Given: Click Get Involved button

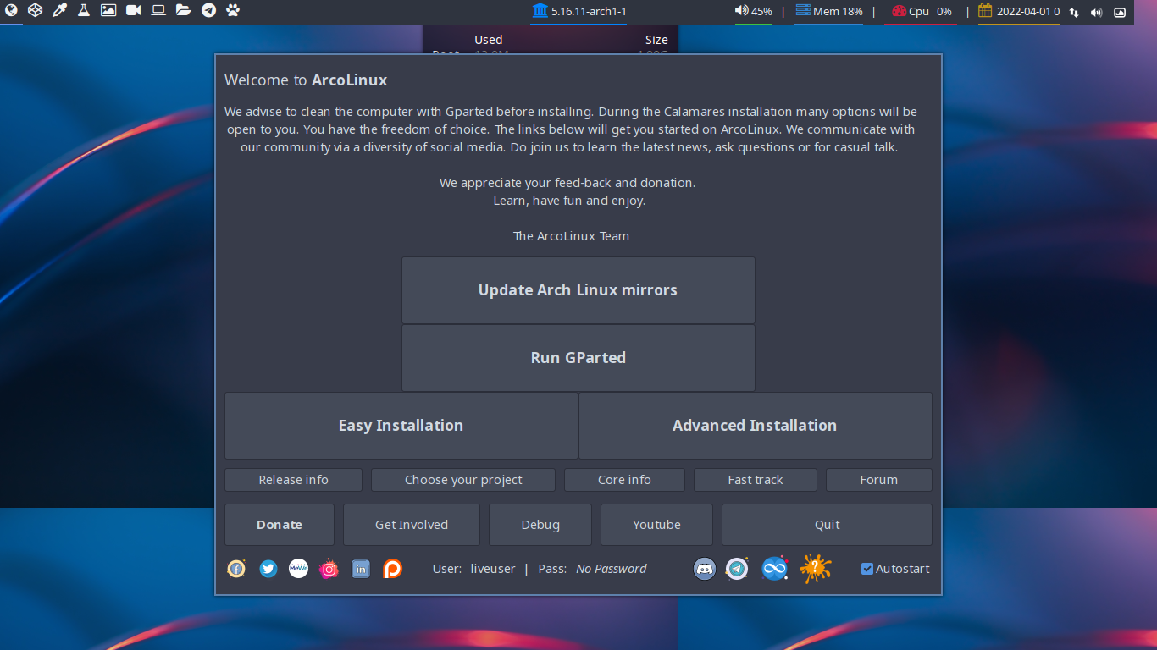Looking at the screenshot, I should tap(412, 525).
